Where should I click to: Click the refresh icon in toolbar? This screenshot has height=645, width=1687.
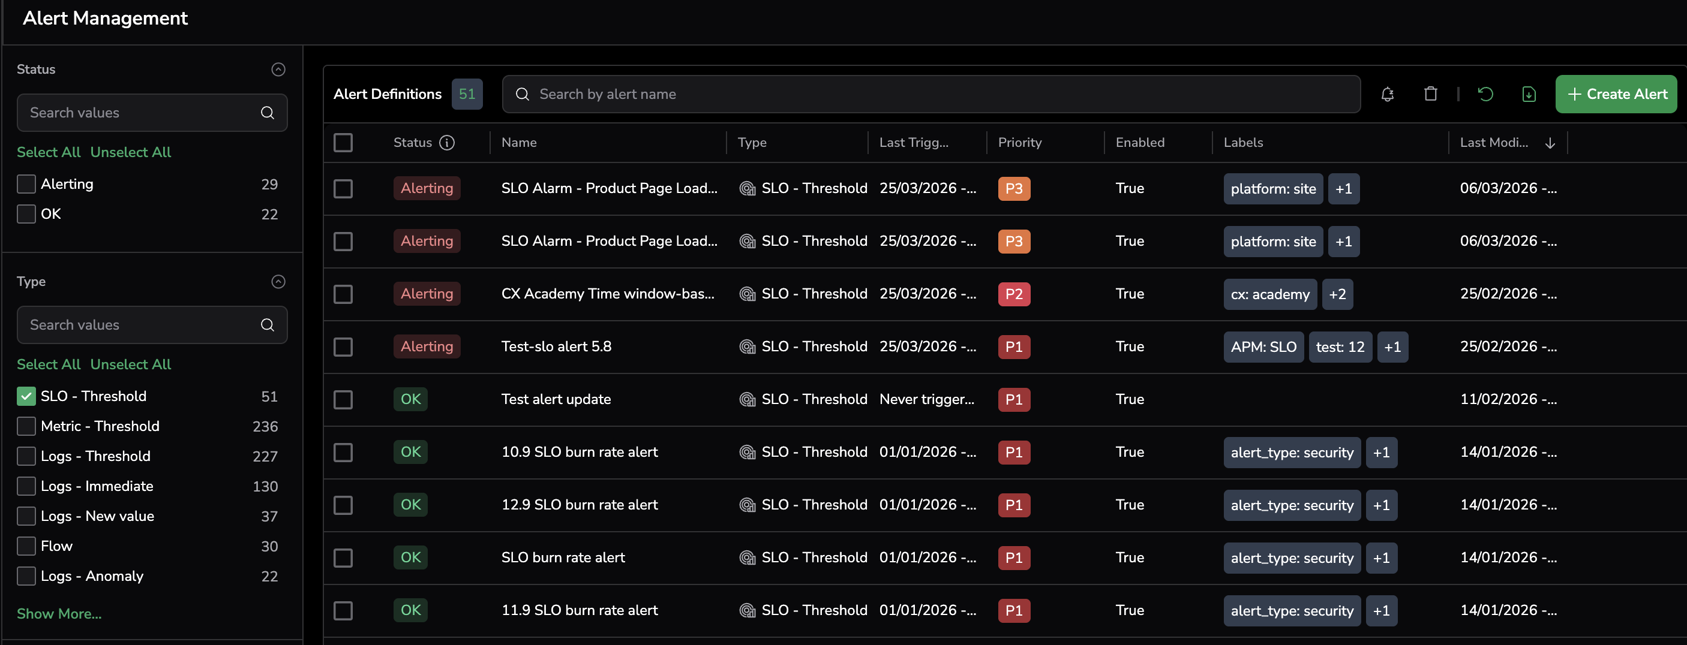tap(1485, 94)
